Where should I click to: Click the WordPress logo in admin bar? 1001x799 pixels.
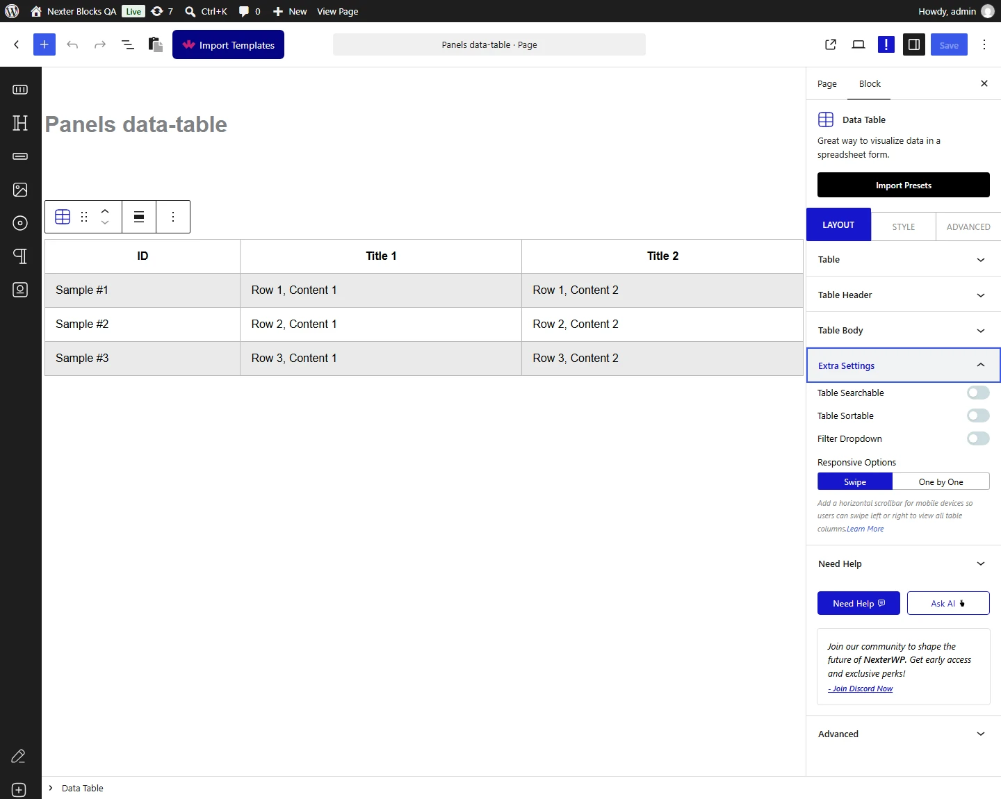(x=12, y=11)
